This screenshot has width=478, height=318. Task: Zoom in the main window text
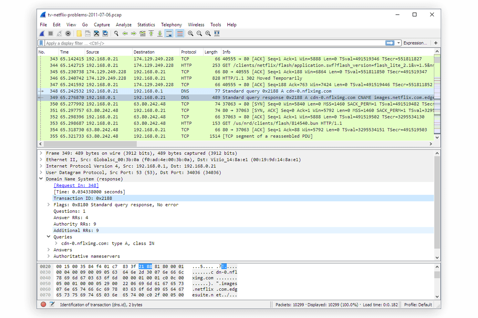(x=191, y=34)
